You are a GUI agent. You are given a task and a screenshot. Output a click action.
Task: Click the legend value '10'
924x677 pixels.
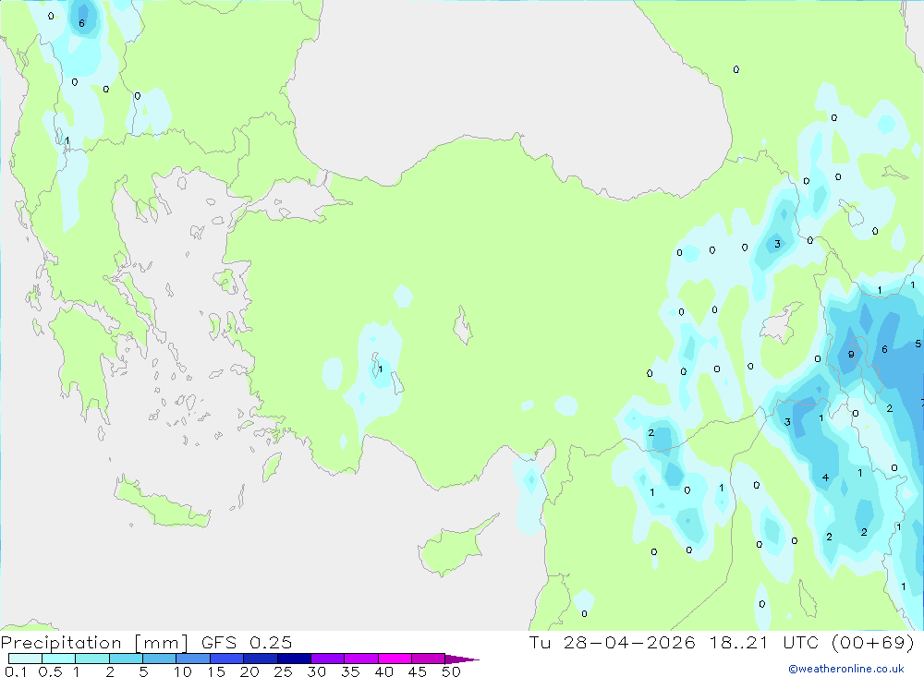183,671
